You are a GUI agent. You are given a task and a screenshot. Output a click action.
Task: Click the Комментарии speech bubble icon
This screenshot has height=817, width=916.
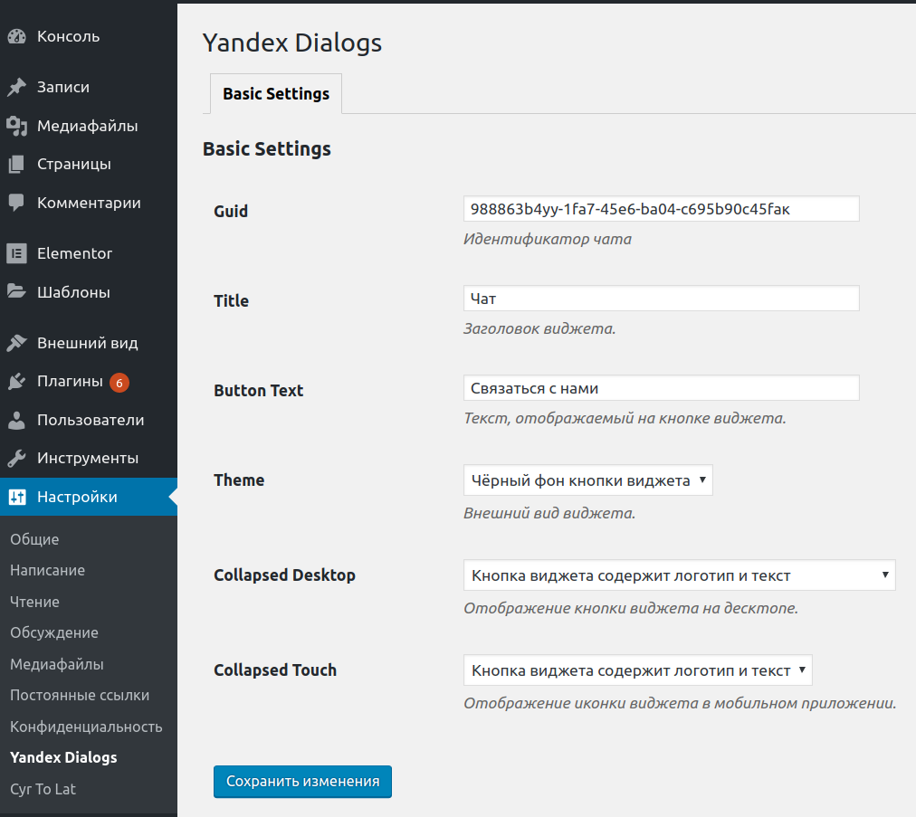point(17,203)
